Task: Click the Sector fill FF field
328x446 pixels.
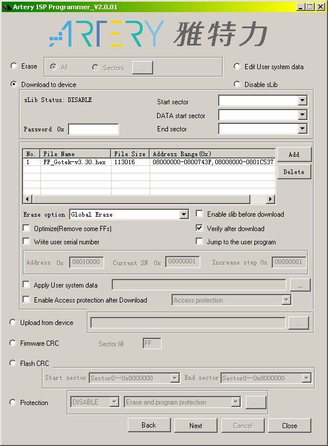Action: tap(152, 343)
